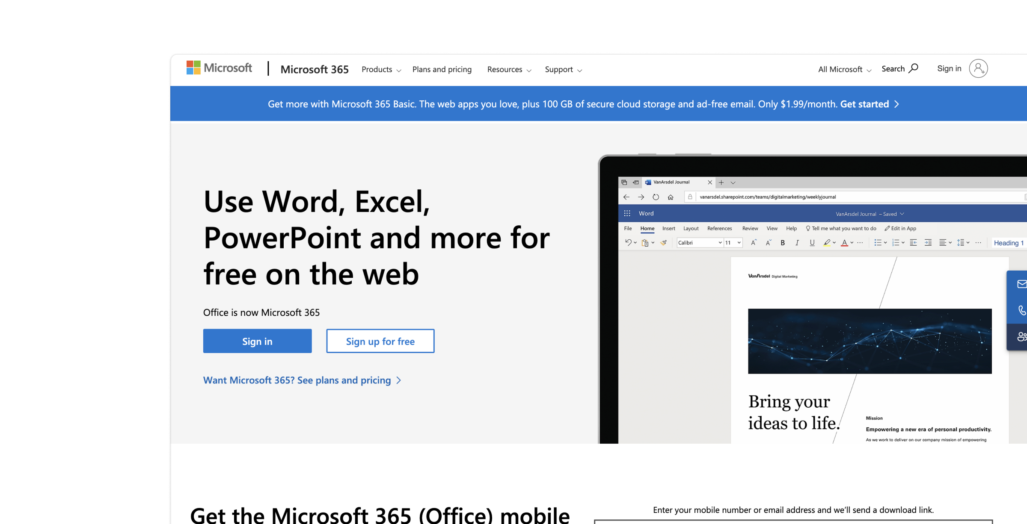The height and width of the screenshot is (524, 1027).
Task: Click the Underline icon in Word toolbar
Action: pyautogui.click(x=812, y=243)
